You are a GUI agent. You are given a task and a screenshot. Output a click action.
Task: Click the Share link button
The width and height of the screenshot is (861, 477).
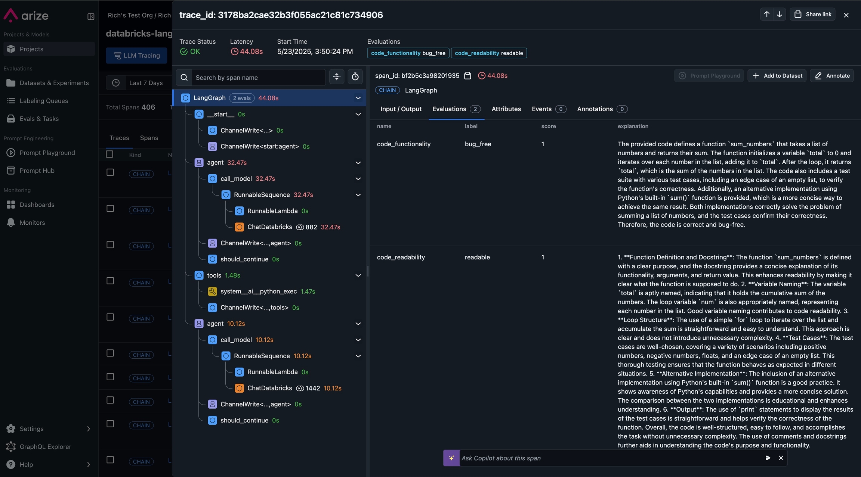pos(812,15)
